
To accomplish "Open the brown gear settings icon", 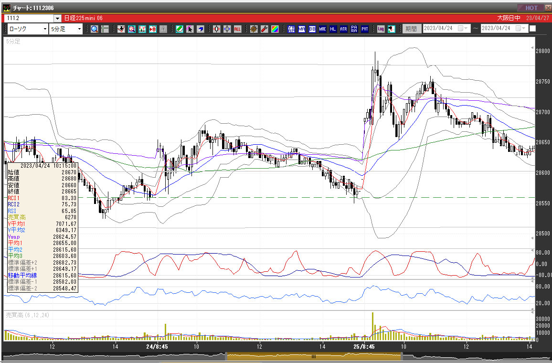I will tap(254, 29).
